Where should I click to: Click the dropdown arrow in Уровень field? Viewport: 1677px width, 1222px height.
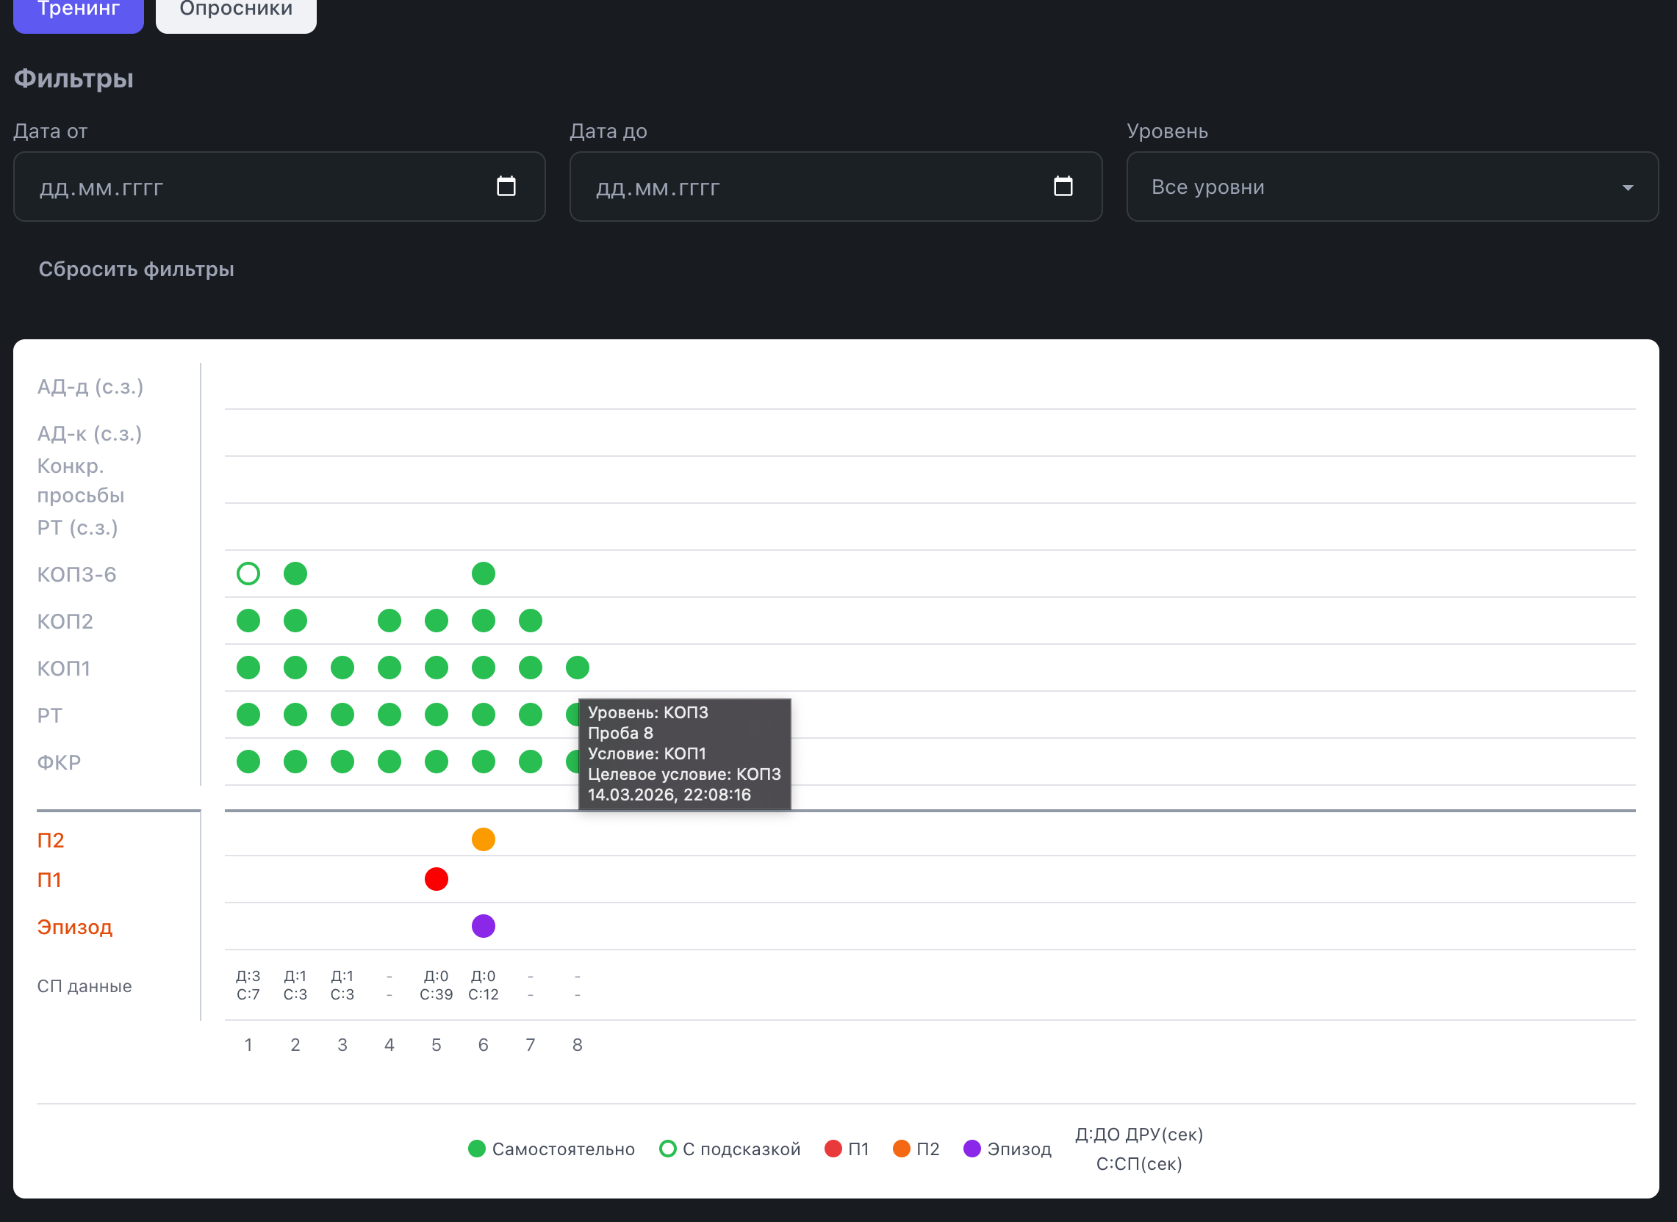[1628, 188]
